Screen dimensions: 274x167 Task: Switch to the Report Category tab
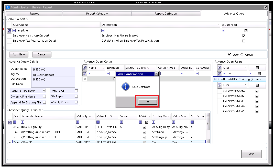pos(97,14)
